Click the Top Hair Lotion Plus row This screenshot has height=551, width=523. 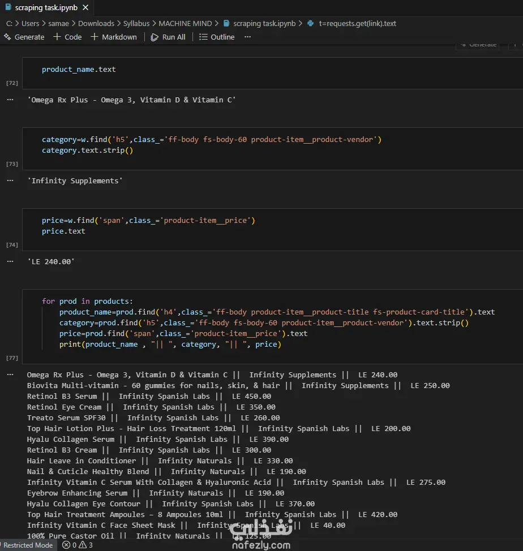218,429
